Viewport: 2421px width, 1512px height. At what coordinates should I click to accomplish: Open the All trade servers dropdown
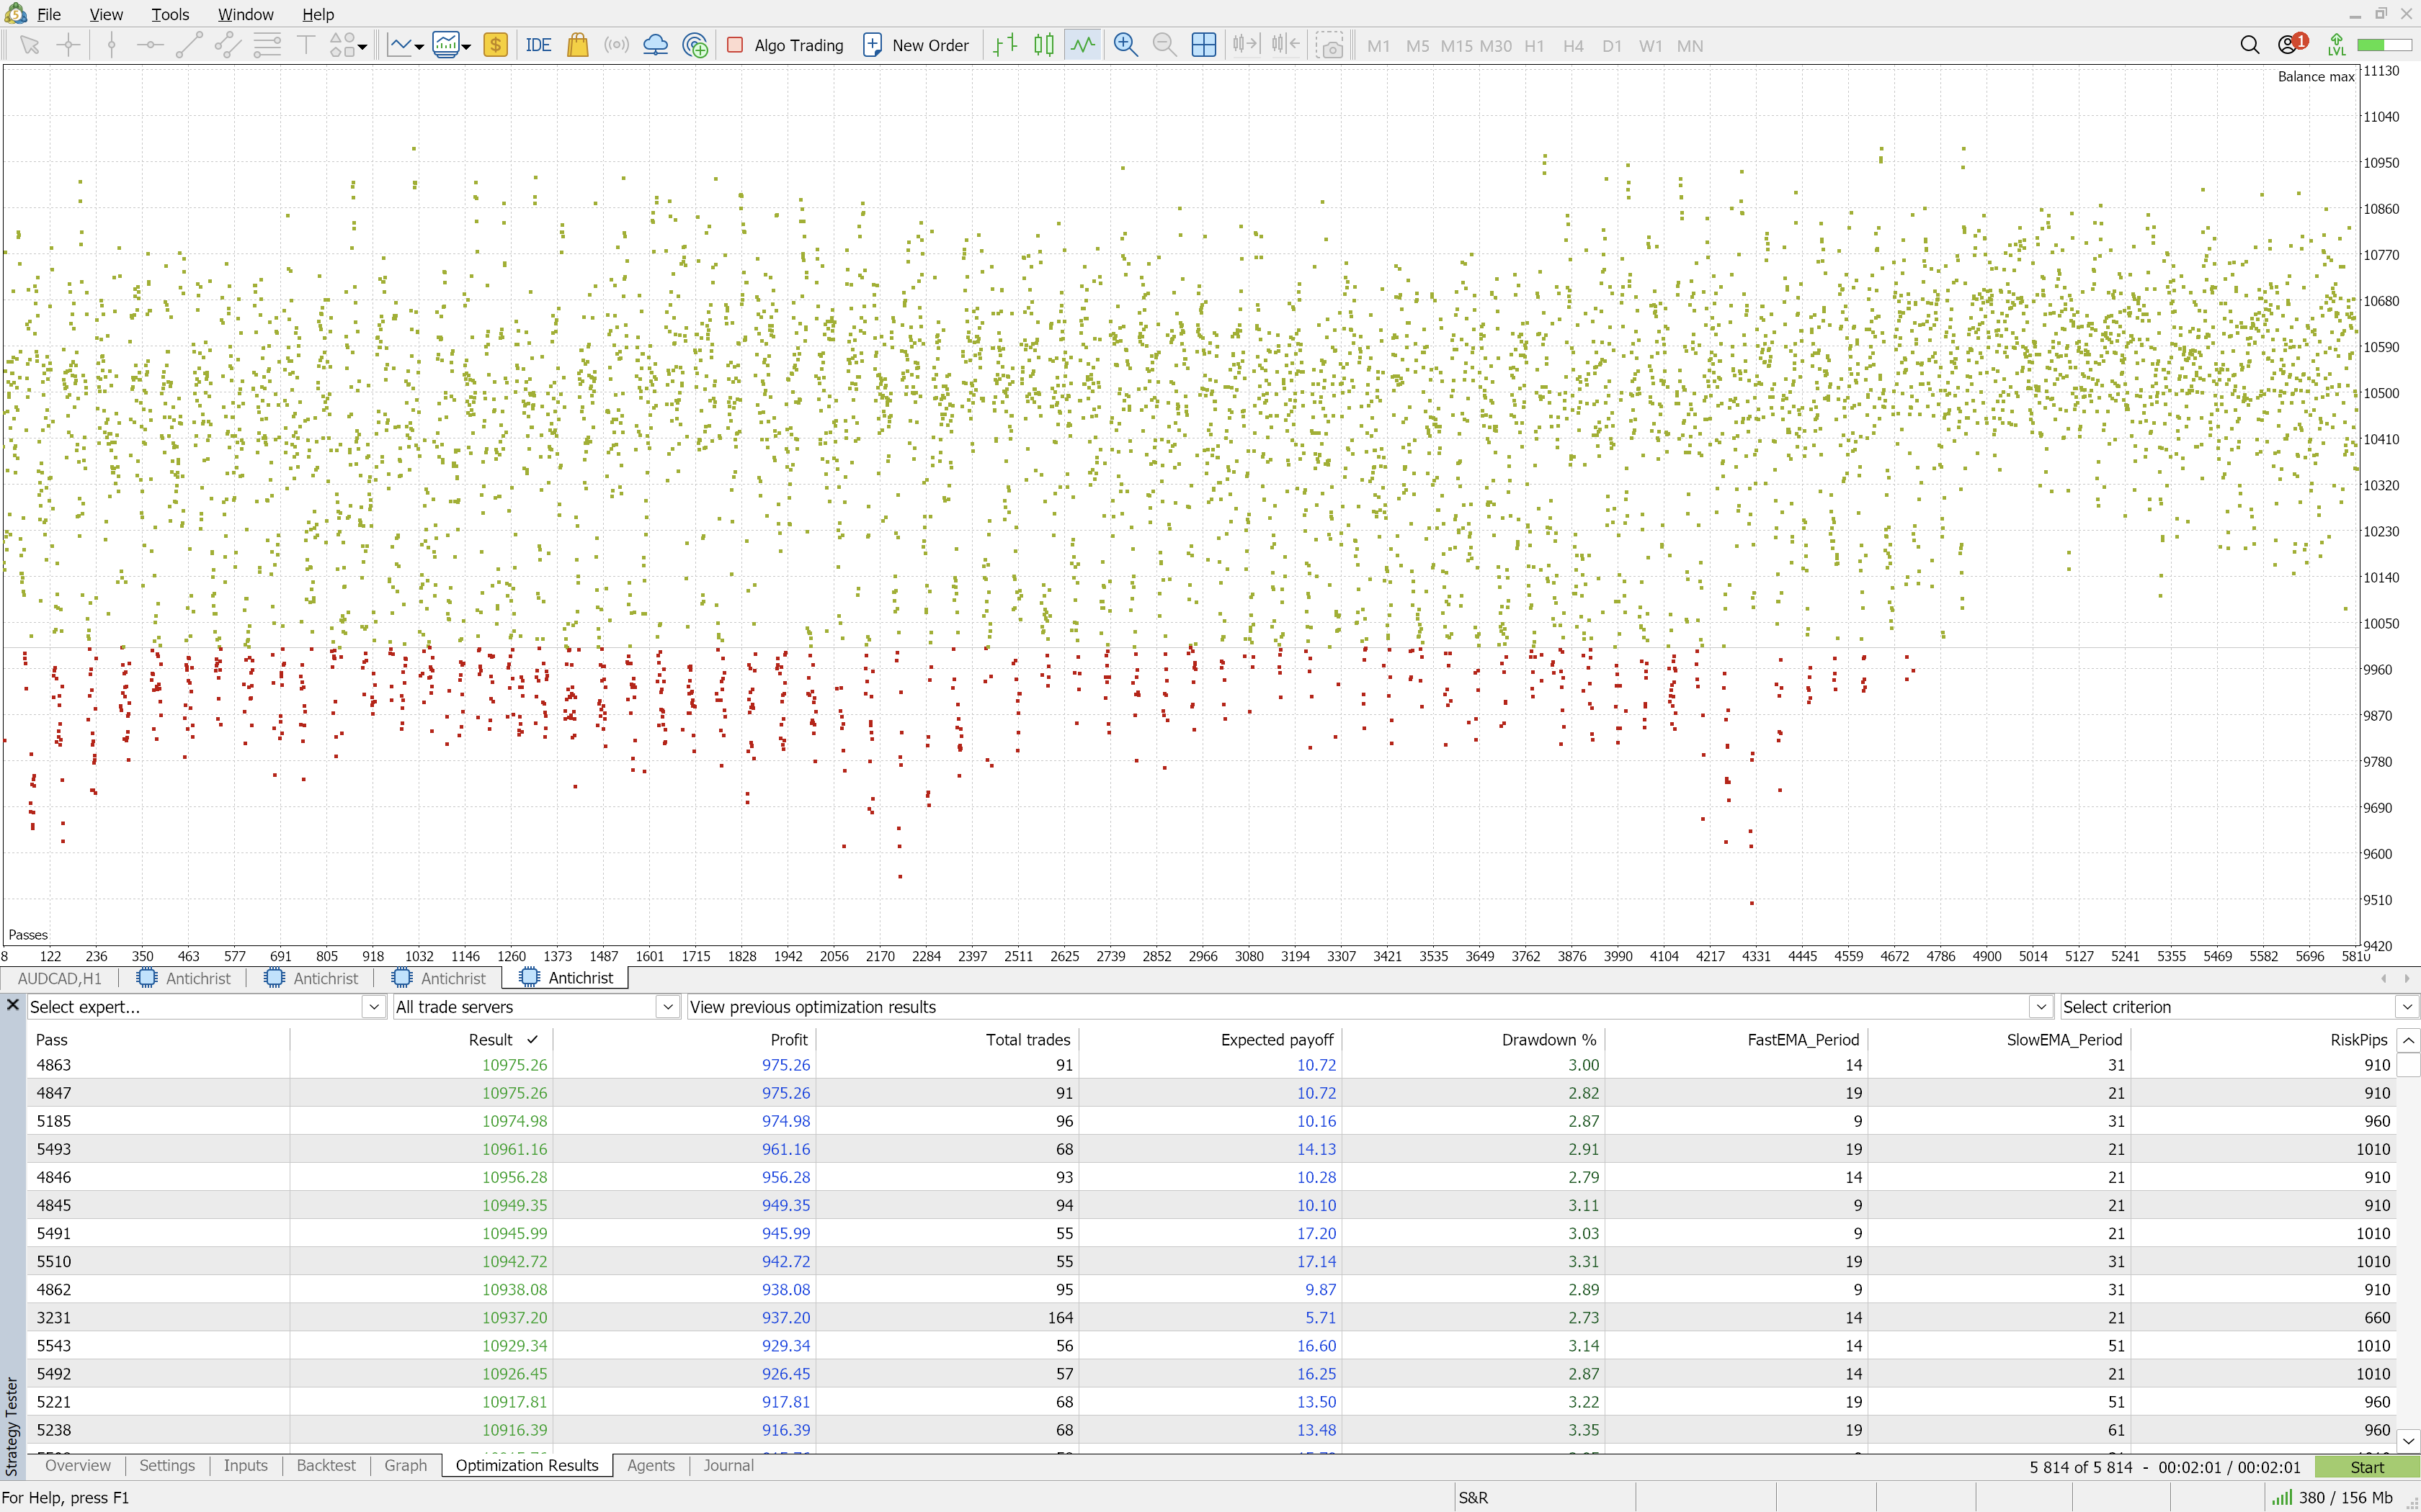pyautogui.click(x=667, y=1007)
